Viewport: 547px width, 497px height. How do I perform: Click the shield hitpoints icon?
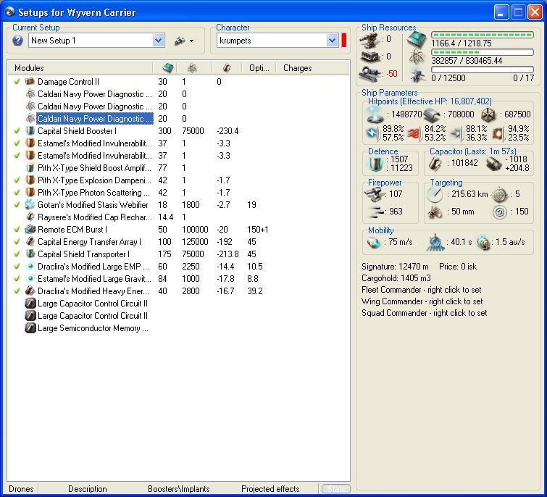point(375,114)
